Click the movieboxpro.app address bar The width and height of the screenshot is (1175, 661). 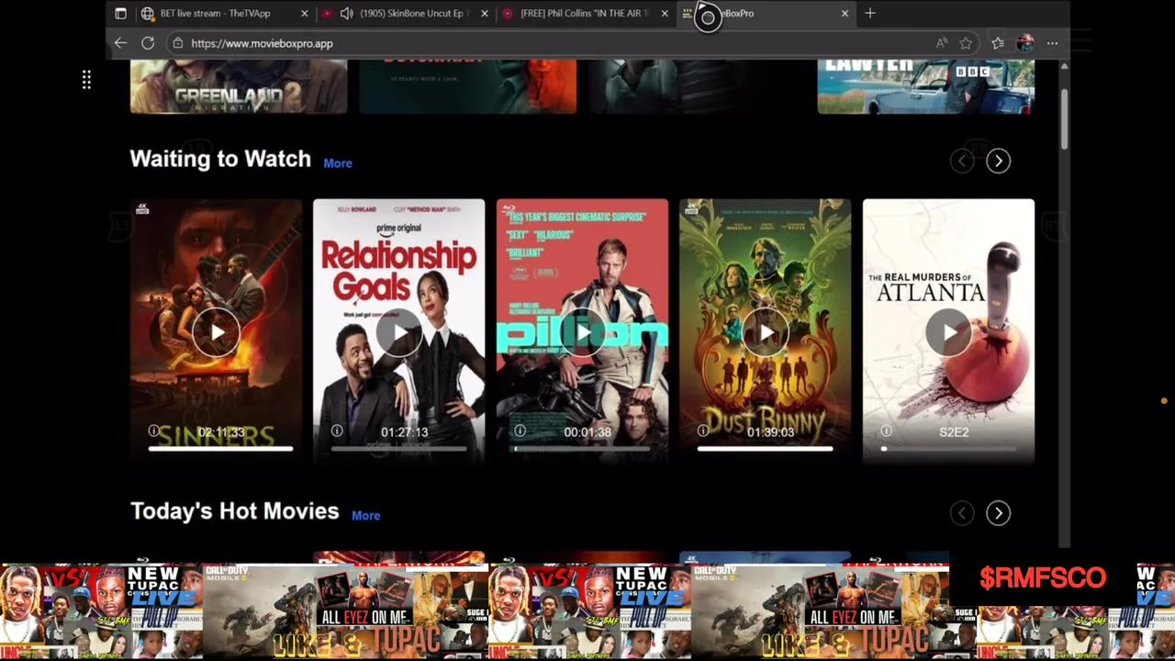point(551,43)
